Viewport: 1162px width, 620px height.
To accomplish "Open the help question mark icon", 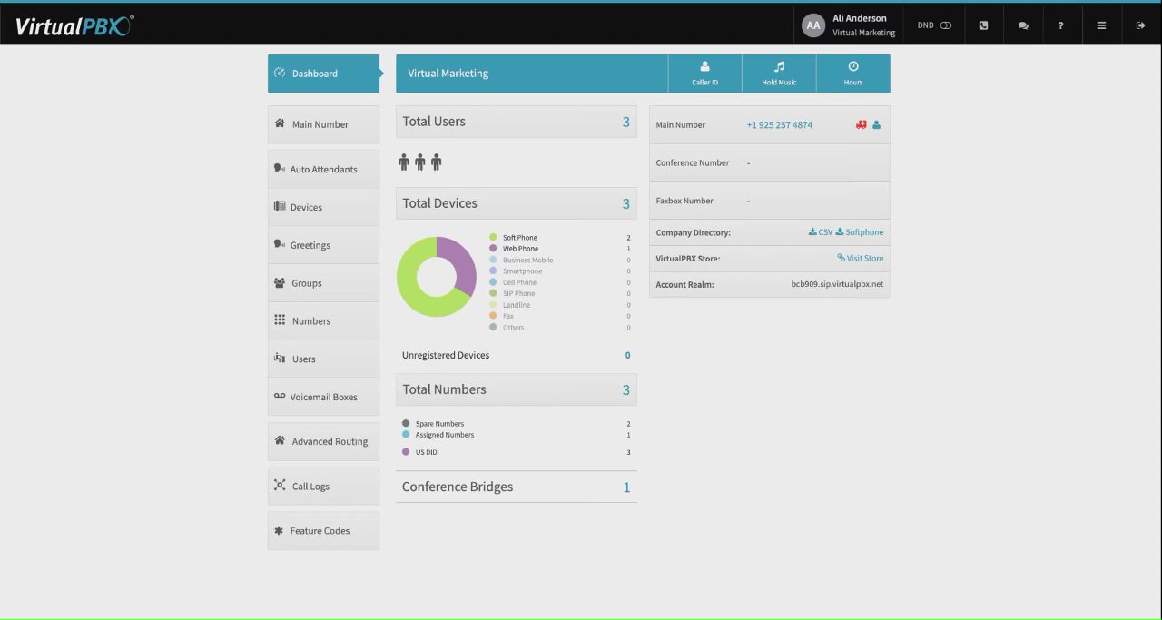I will click(x=1060, y=25).
